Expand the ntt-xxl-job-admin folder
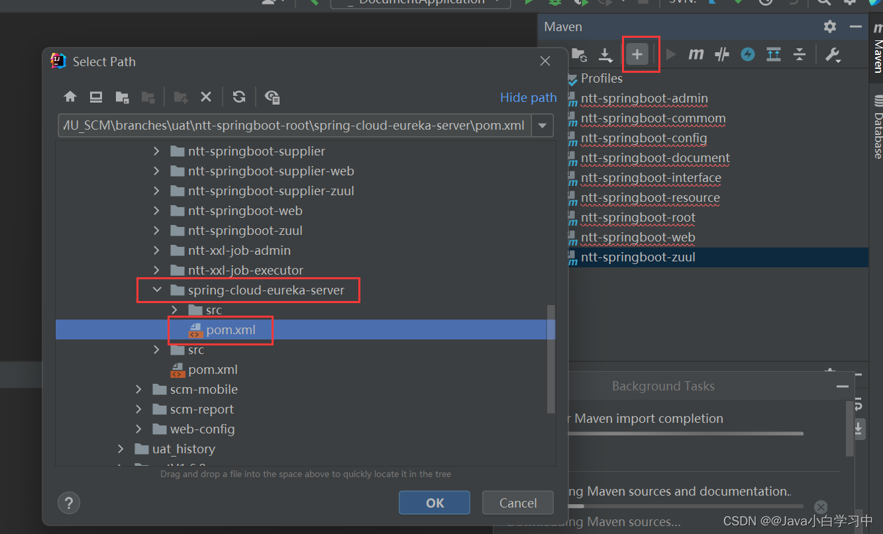Viewport: 883px width, 534px height. tap(157, 250)
